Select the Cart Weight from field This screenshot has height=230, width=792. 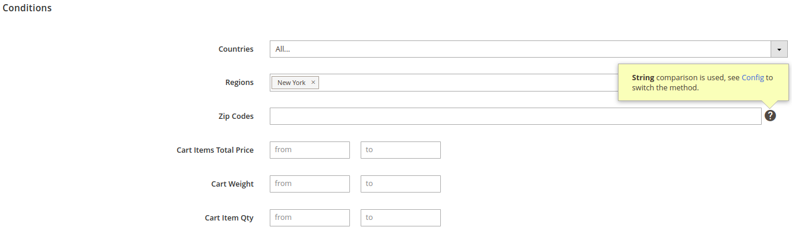pyautogui.click(x=310, y=184)
